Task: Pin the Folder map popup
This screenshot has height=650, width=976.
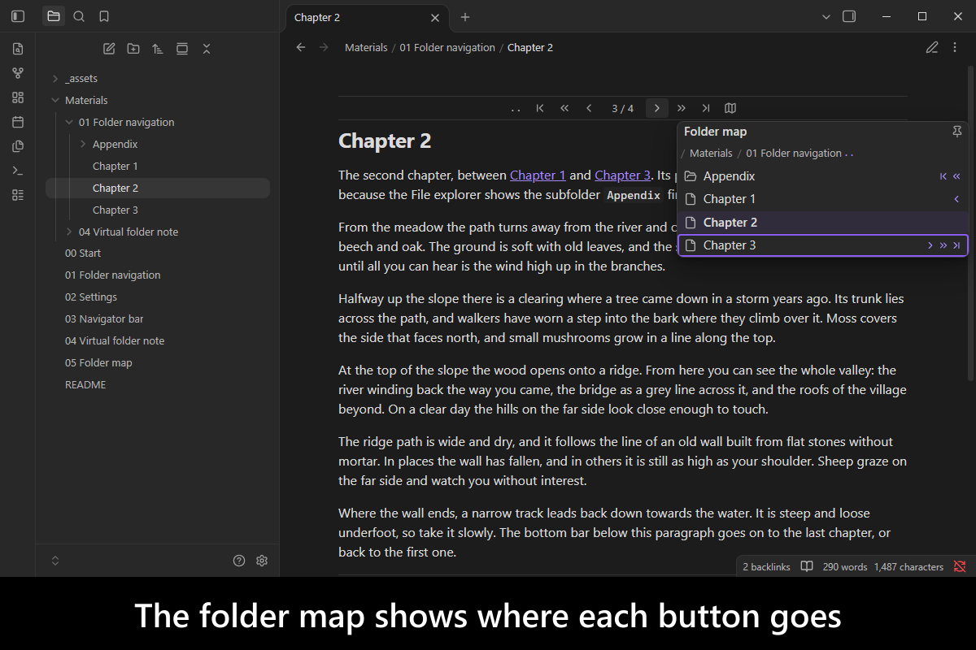Action: pos(957,132)
